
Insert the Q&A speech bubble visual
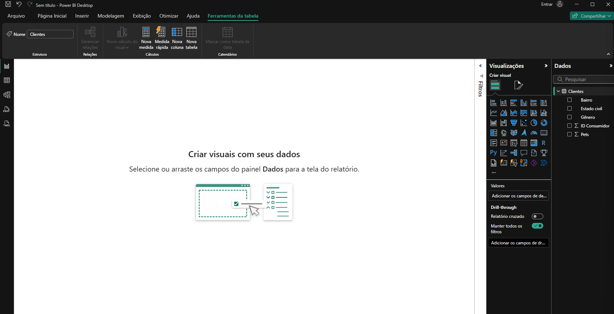[x=524, y=153]
